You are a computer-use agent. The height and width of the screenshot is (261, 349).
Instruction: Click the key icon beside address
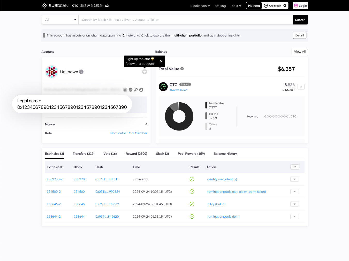click(x=136, y=90)
